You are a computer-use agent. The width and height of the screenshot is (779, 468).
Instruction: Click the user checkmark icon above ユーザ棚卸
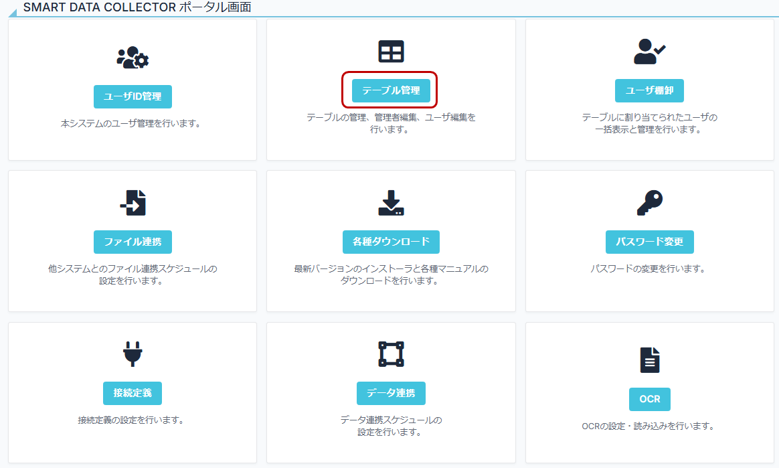click(x=649, y=52)
